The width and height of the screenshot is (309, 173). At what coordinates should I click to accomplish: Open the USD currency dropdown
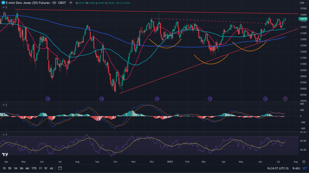point(302,3)
